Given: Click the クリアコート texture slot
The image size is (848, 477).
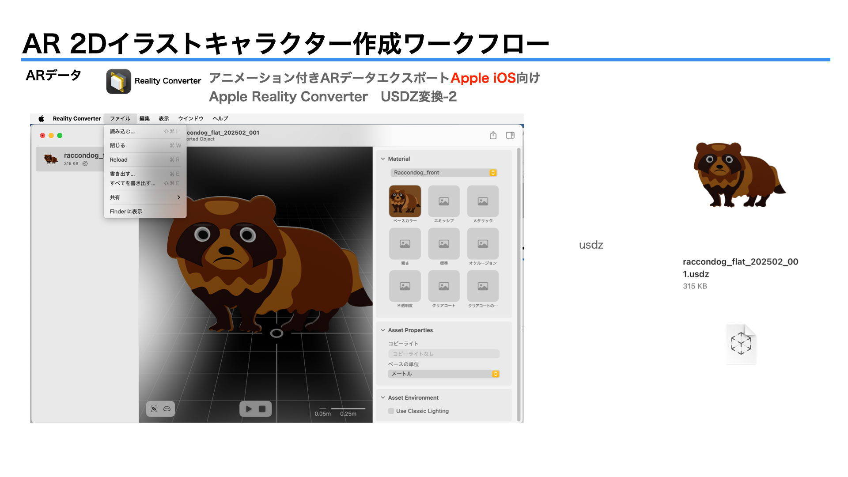Looking at the screenshot, I should click(x=443, y=286).
